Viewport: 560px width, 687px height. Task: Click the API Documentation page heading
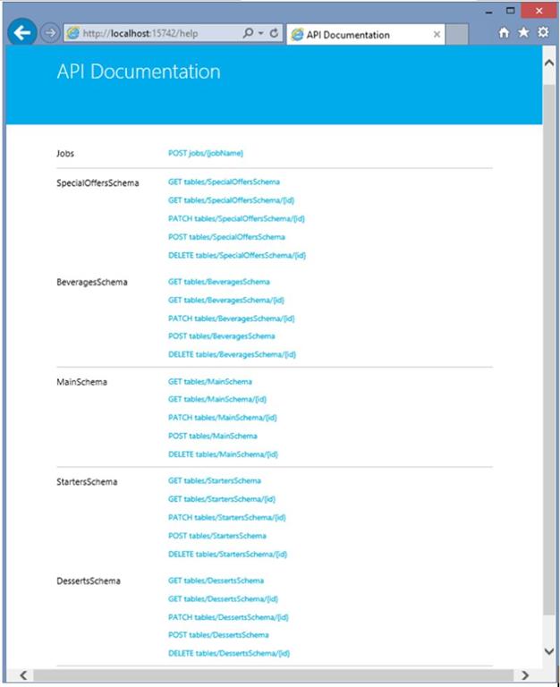(139, 72)
